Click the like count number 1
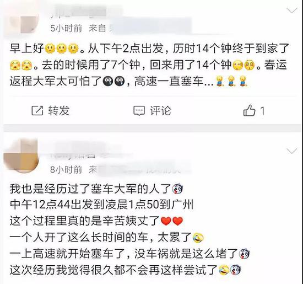The height and width of the screenshot is (284, 303). pyautogui.click(x=262, y=111)
